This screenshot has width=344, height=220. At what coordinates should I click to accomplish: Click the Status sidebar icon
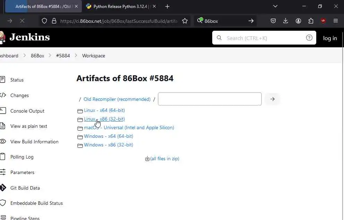(2, 79)
